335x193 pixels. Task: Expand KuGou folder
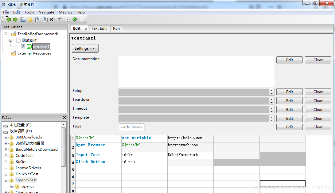coord(6,162)
